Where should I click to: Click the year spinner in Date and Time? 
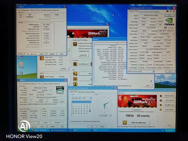tap(91, 98)
